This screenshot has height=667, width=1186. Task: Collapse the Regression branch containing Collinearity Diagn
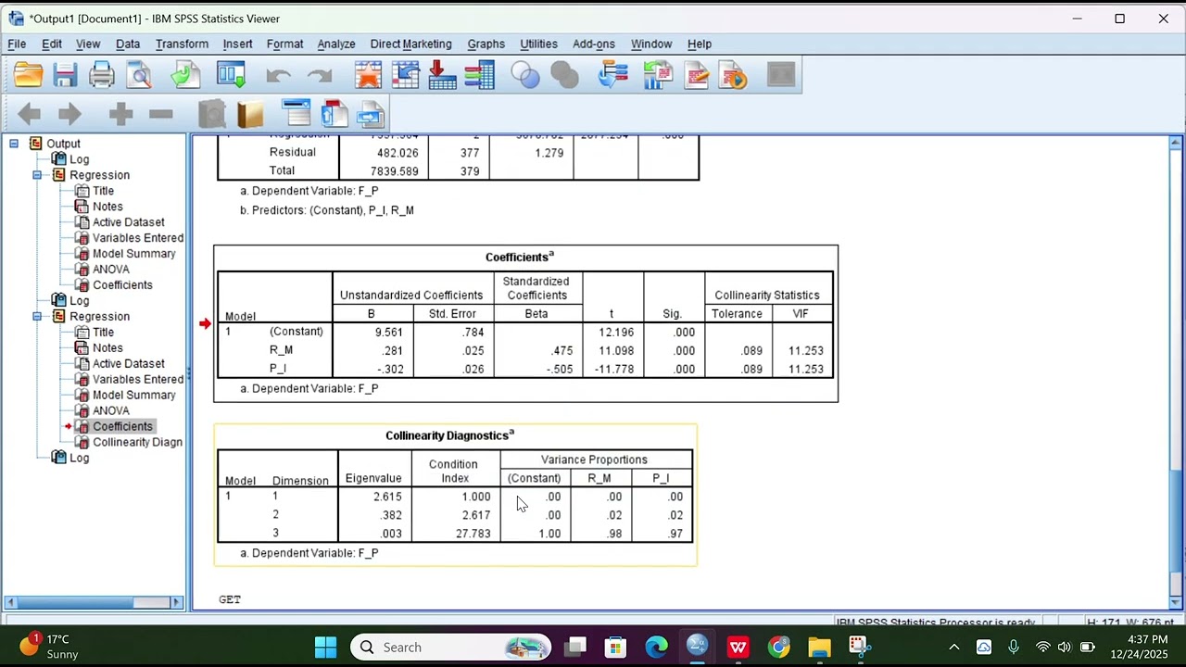point(37,317)
